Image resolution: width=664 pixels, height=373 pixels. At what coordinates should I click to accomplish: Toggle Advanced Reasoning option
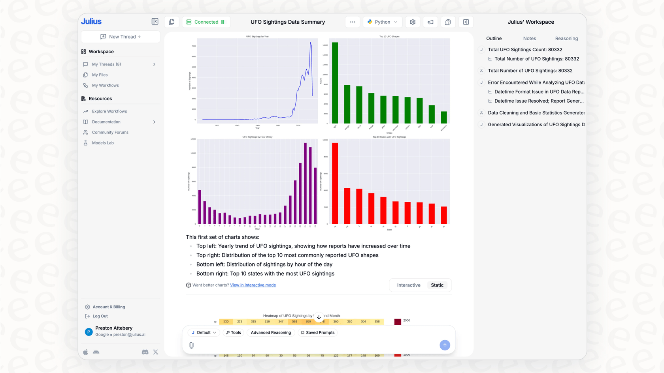click(x=271, y=333)
